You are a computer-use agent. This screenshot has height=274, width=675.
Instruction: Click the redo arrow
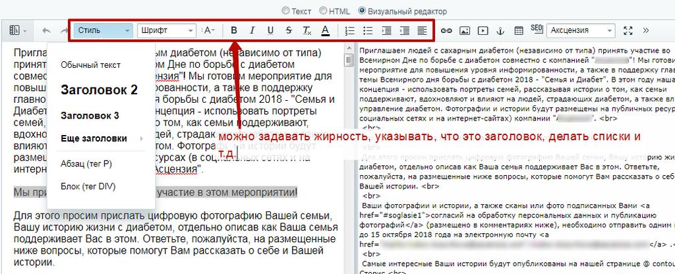64,30
